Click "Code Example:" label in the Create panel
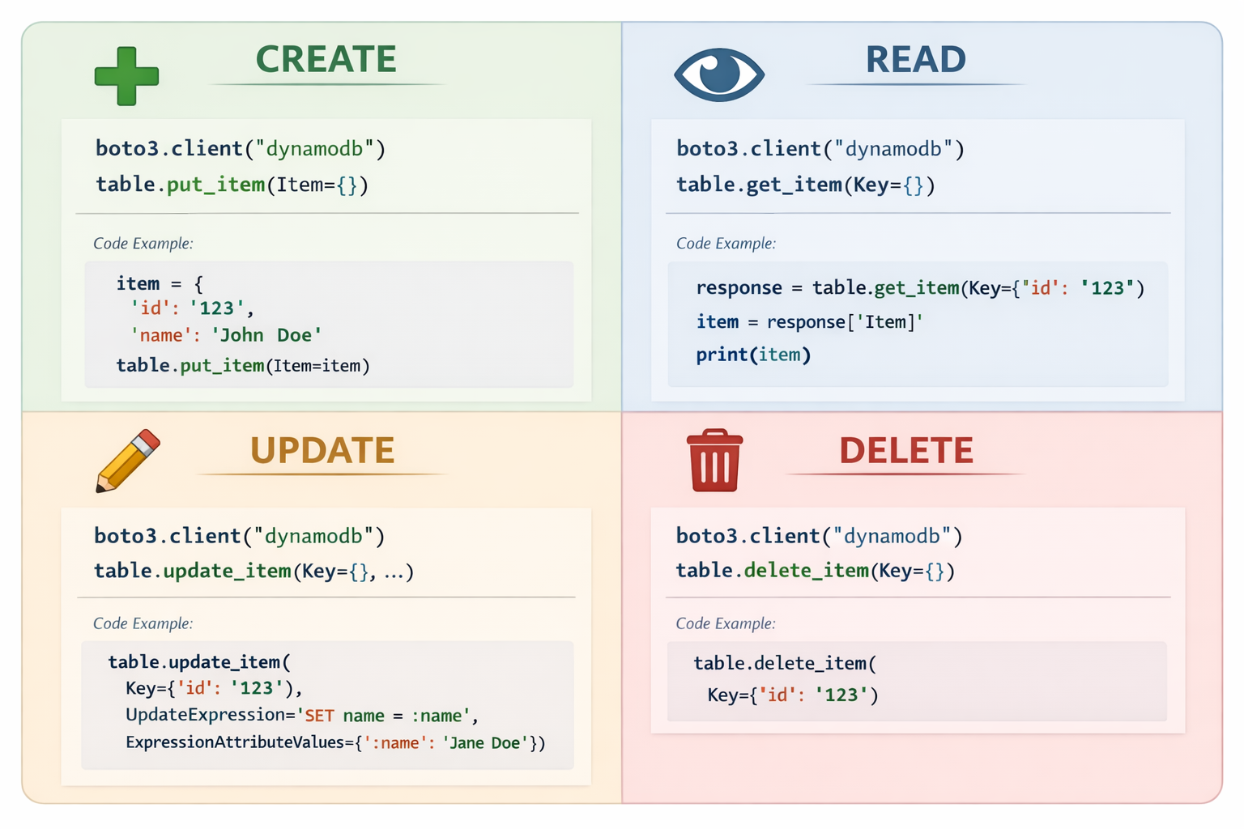The height and width of the screenshot is (829, 1244). click(143, 243)
